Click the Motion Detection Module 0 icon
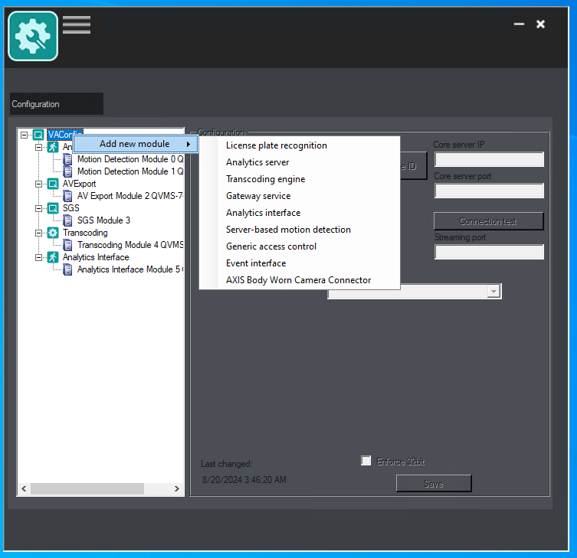The width and height of the screenshot is (577, 558). (x=67, y=159)
